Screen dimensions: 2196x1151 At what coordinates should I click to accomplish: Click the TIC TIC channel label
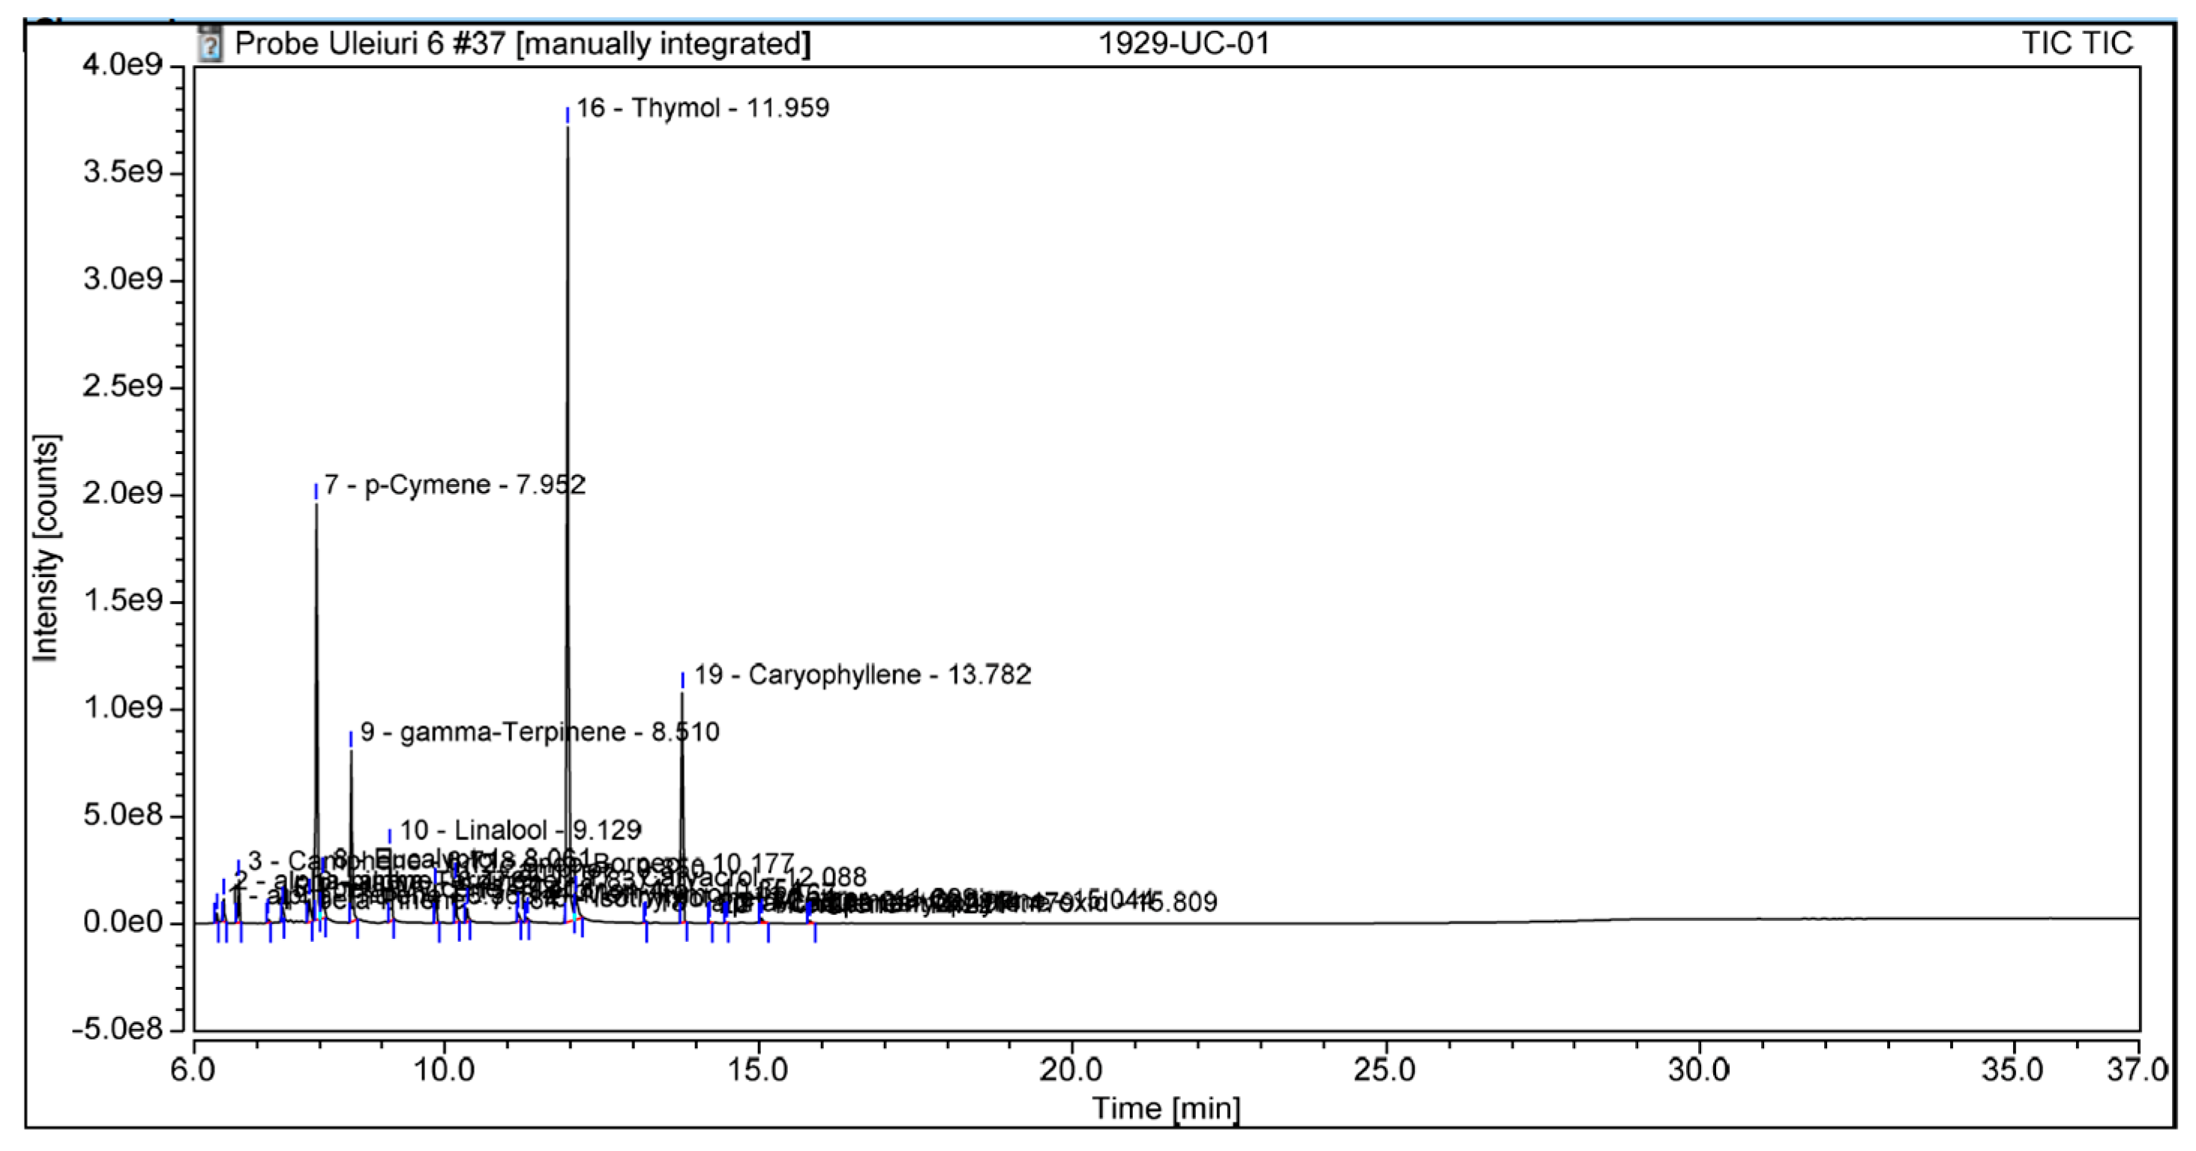[2077, 43]
